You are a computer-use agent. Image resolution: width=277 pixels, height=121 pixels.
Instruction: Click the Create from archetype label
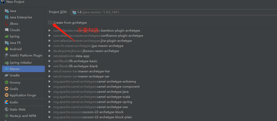(x=70, y=23)
